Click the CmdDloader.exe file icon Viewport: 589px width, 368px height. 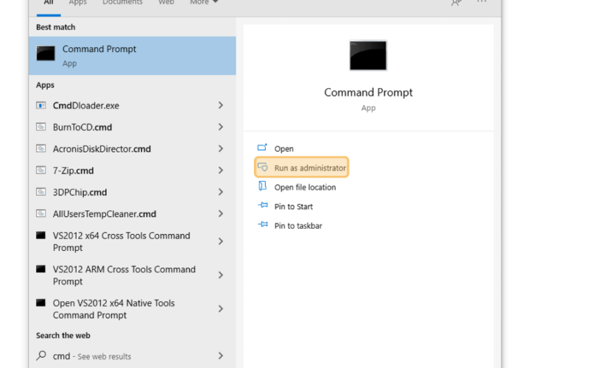41,105
